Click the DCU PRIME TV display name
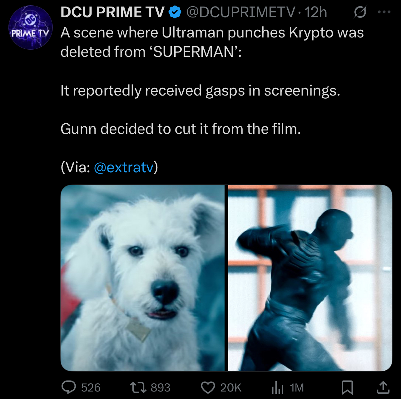Screen dimensions: 401x399 pyautogui.click(x=112, y=12)
